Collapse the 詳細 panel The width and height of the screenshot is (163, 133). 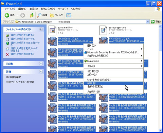(x=41, y=71)
